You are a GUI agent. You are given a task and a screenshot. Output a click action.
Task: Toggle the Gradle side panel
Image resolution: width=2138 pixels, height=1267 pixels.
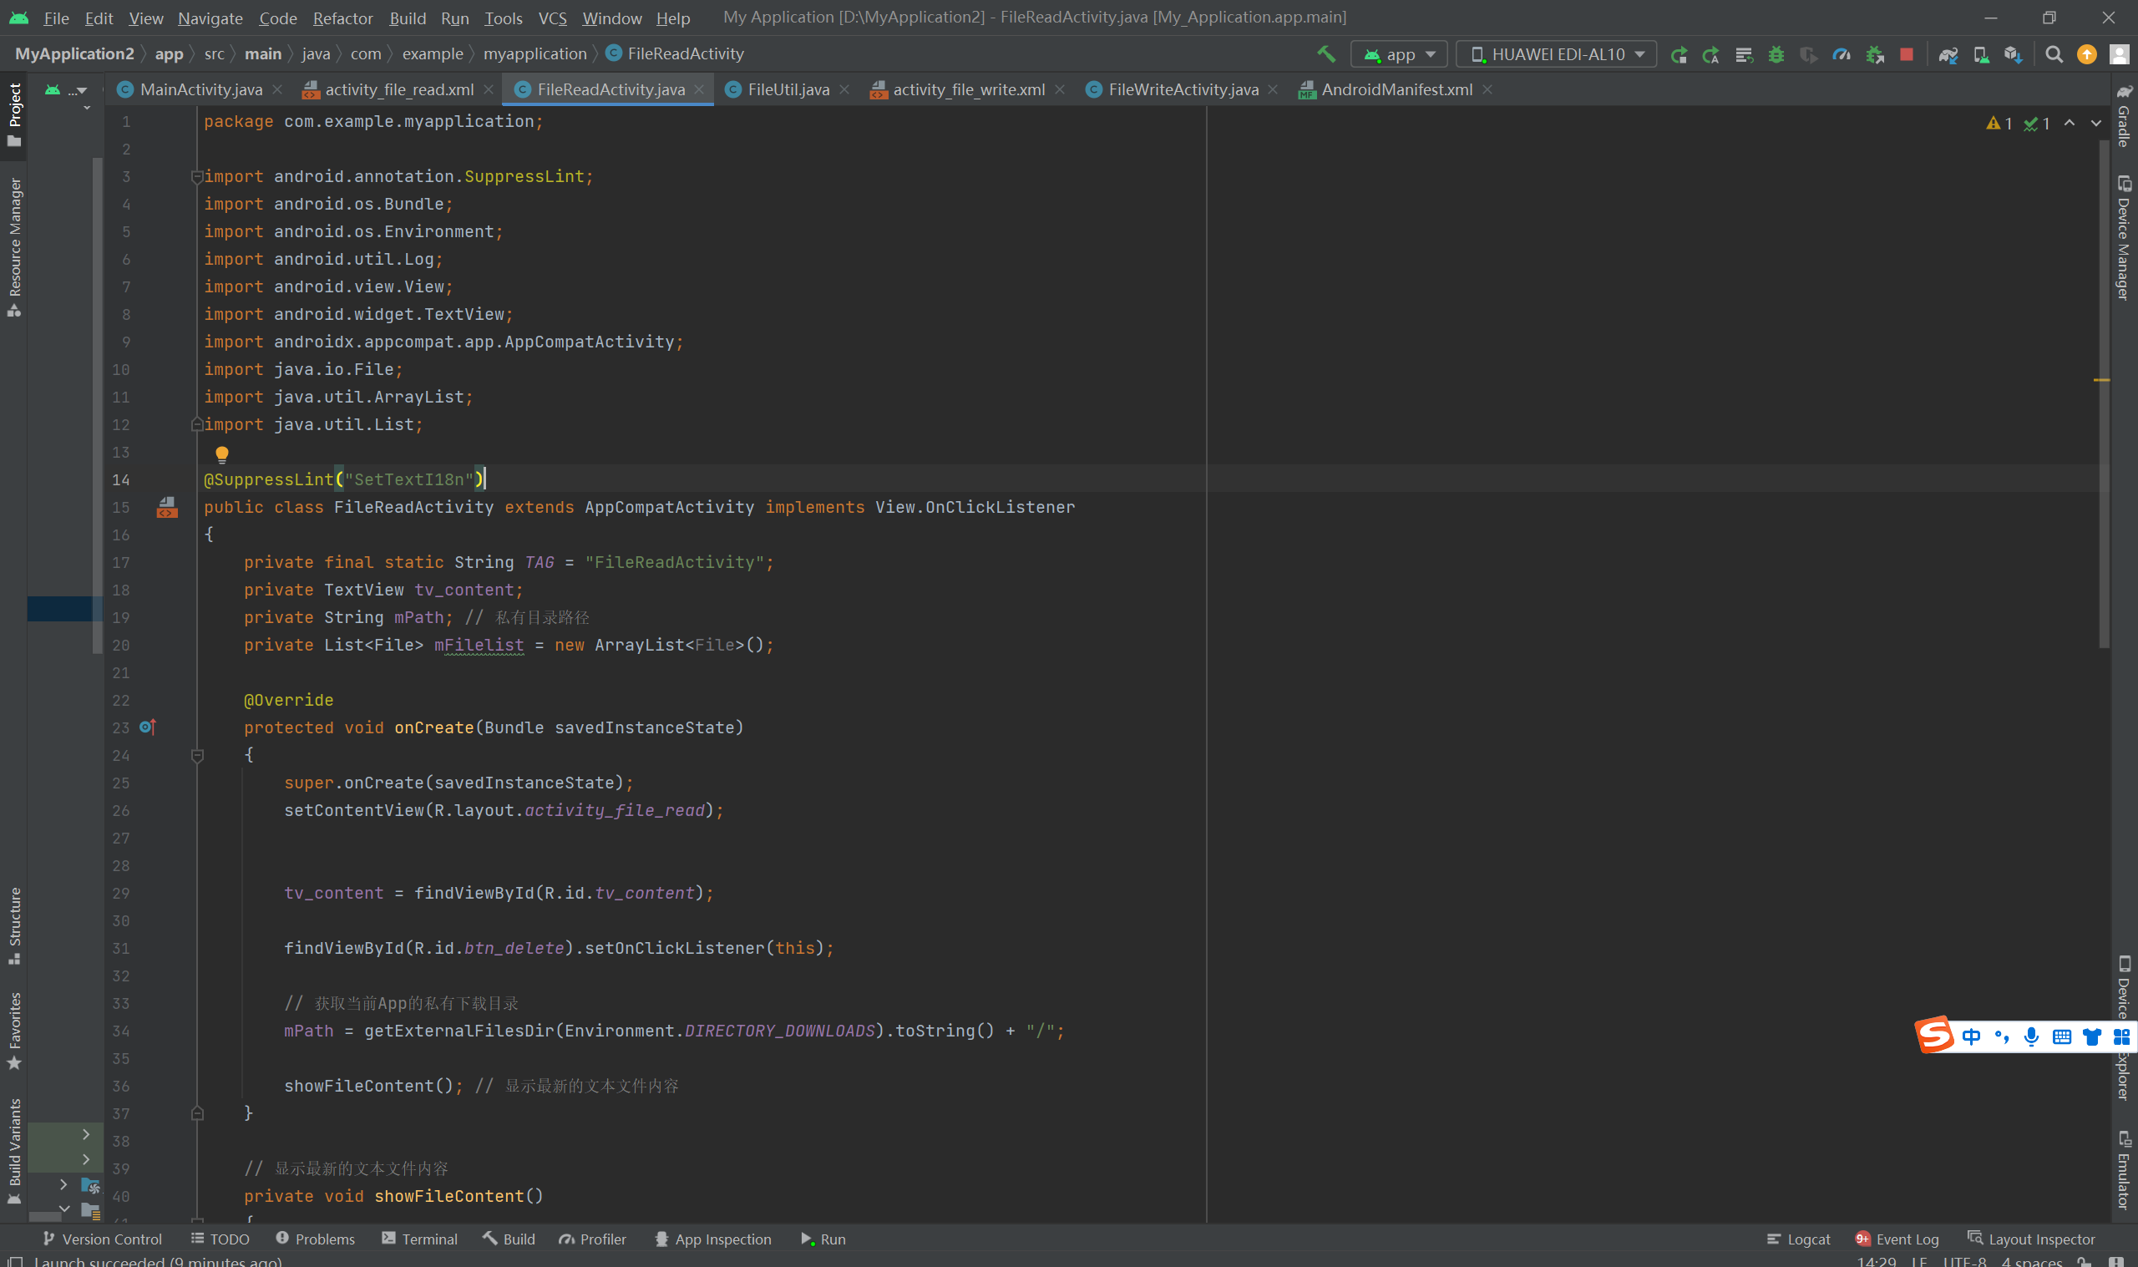[2123, 116]
